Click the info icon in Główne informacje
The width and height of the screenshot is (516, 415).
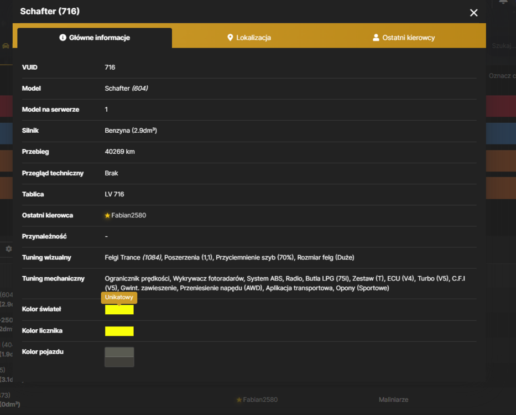click(62, 38)
